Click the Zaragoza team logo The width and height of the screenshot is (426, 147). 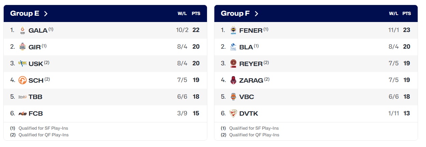click(x=233, y=80)
